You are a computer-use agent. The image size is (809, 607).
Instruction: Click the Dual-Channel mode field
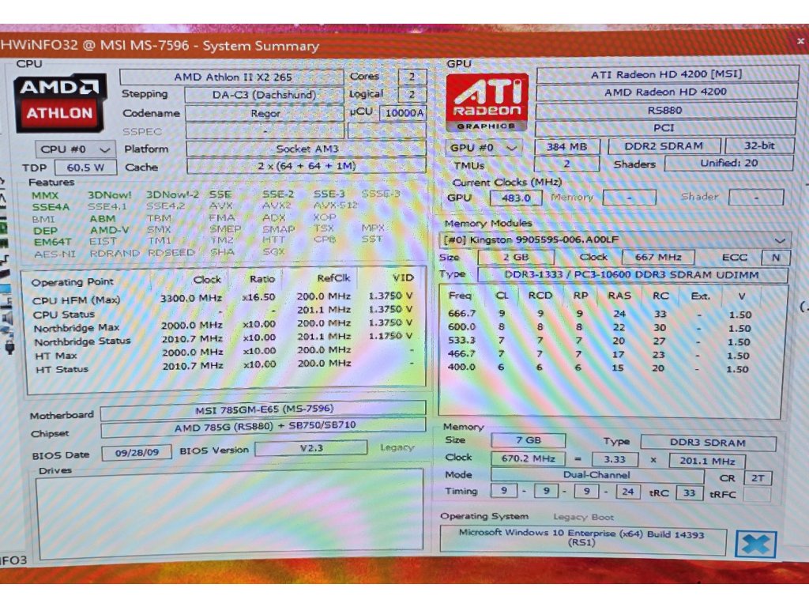597,475
